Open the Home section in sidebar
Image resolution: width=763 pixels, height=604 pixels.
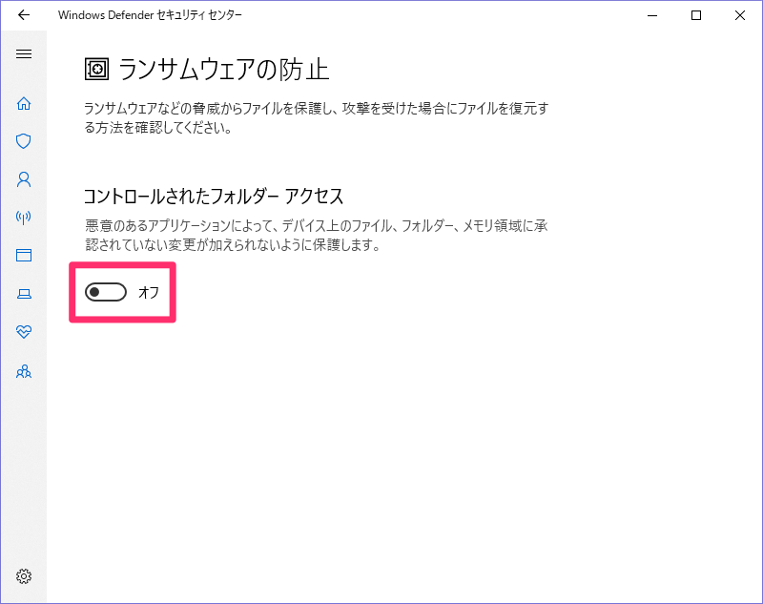coord(23,103)
